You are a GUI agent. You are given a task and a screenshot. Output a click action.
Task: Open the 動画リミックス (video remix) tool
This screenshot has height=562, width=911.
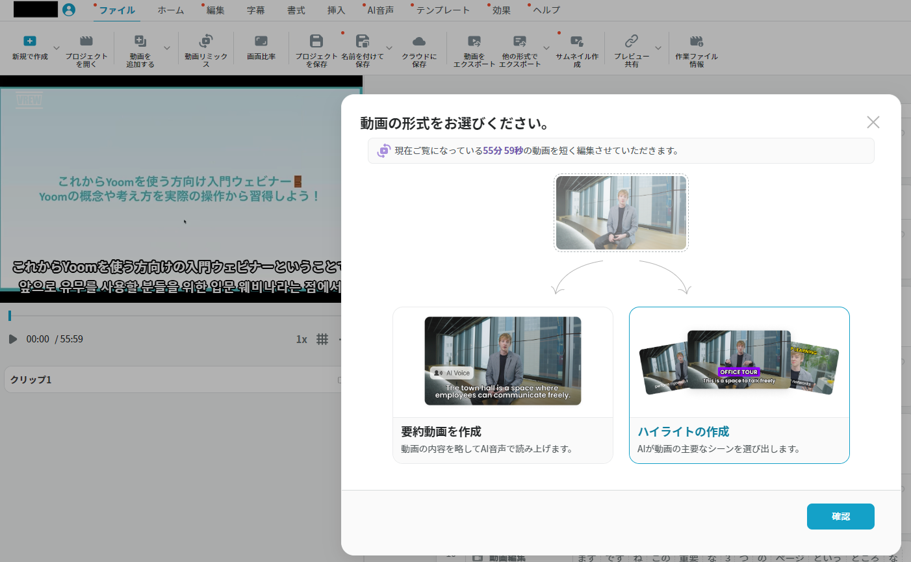coord(206,42)
